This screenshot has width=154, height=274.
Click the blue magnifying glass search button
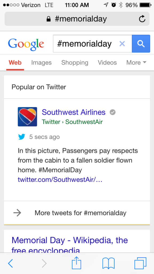click(x=141, y=44)
